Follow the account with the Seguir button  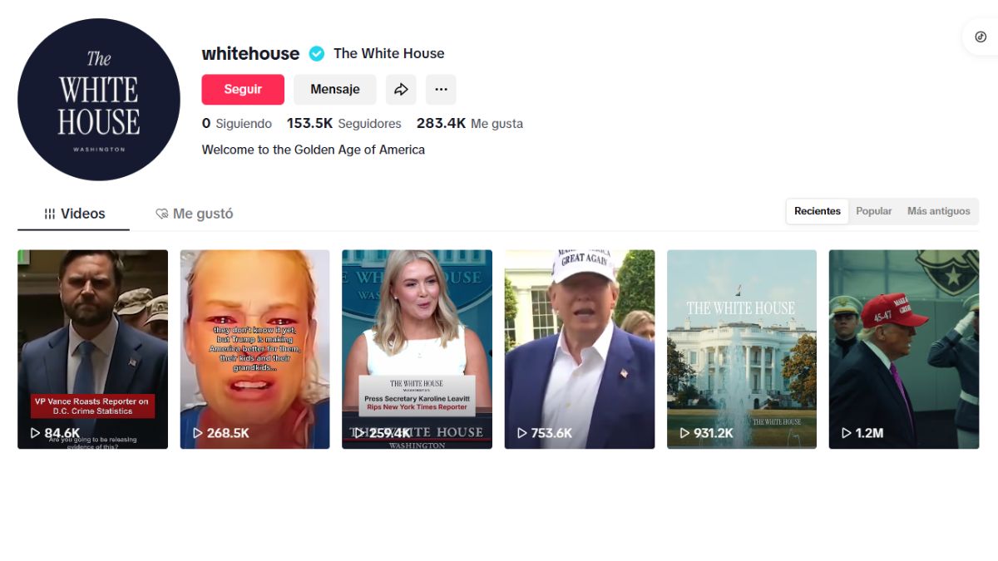point(243,90)
